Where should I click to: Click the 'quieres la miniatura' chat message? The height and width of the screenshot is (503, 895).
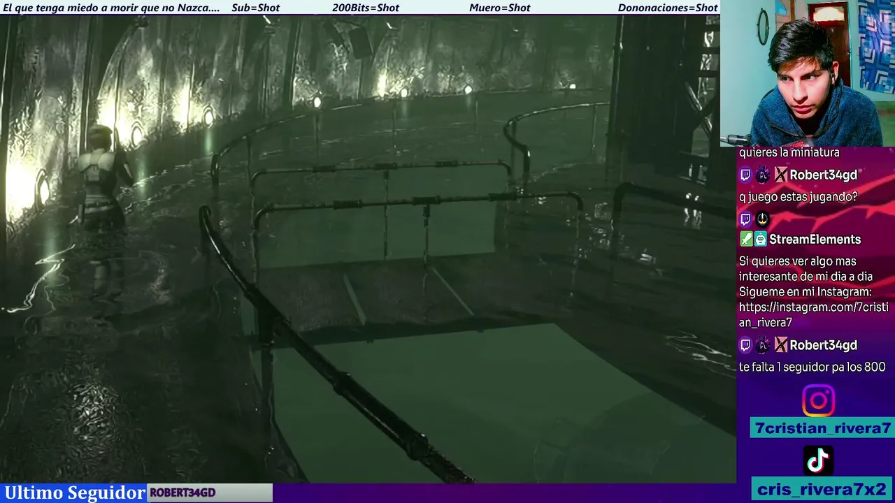[x=789, y=152]
